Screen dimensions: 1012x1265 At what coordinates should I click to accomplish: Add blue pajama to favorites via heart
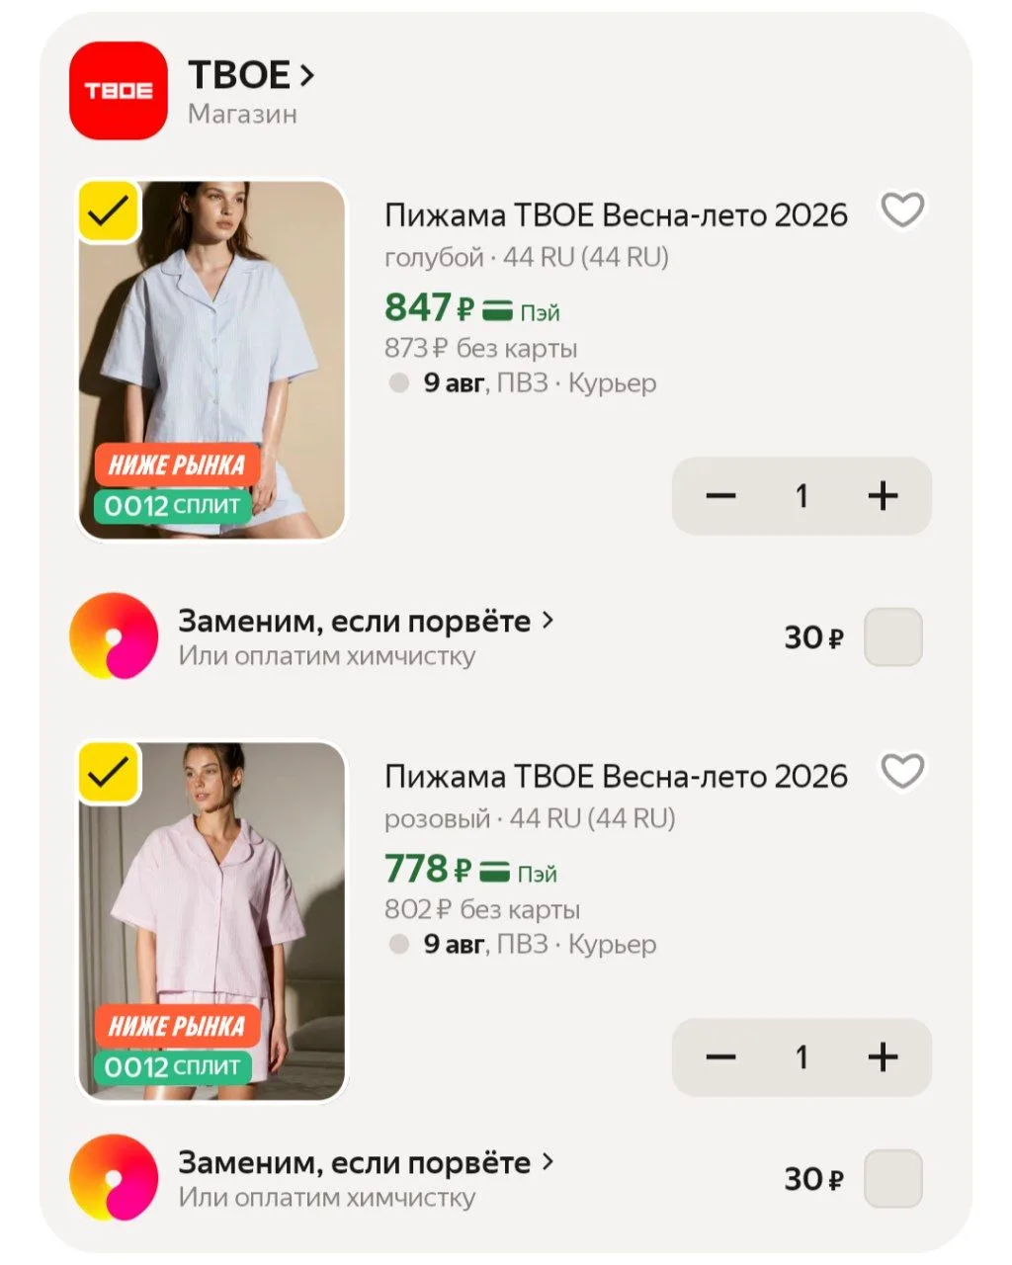(902, 211)
